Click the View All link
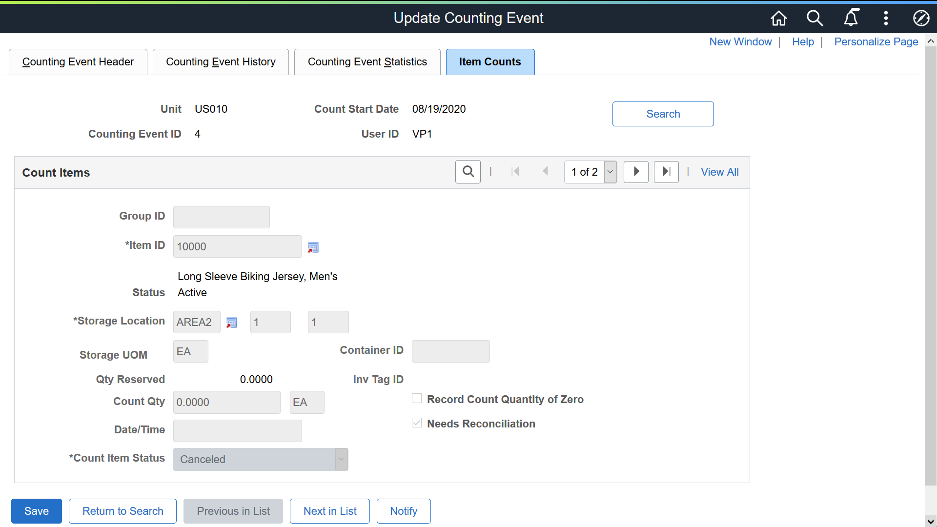 click(x=719, y=172)
